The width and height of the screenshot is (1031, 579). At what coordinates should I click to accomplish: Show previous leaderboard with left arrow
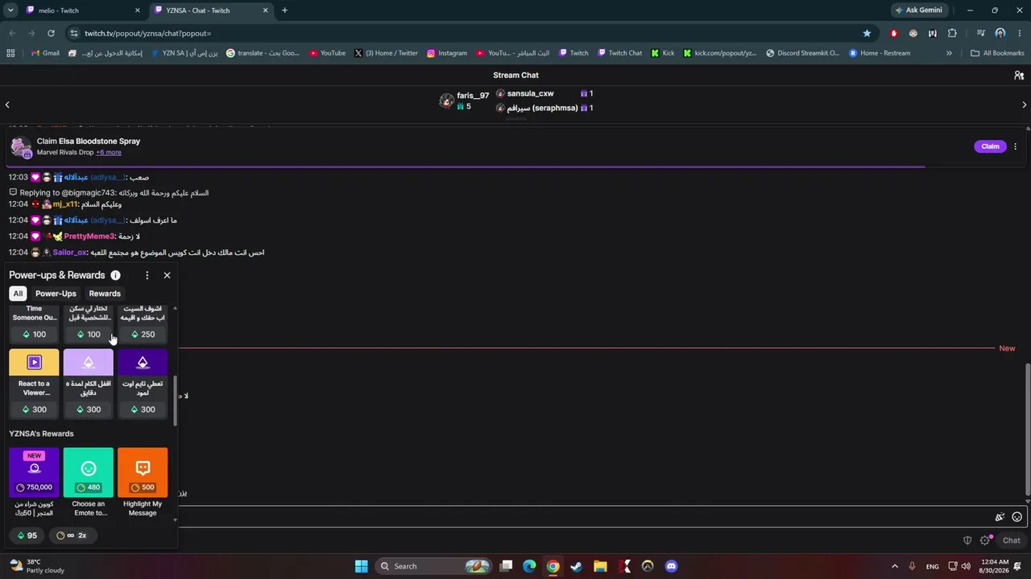(x=7, y=105)
